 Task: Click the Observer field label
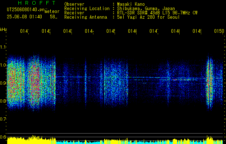74,4
